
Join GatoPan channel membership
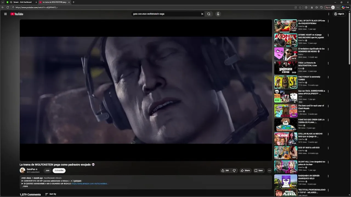tap(47, 170)
